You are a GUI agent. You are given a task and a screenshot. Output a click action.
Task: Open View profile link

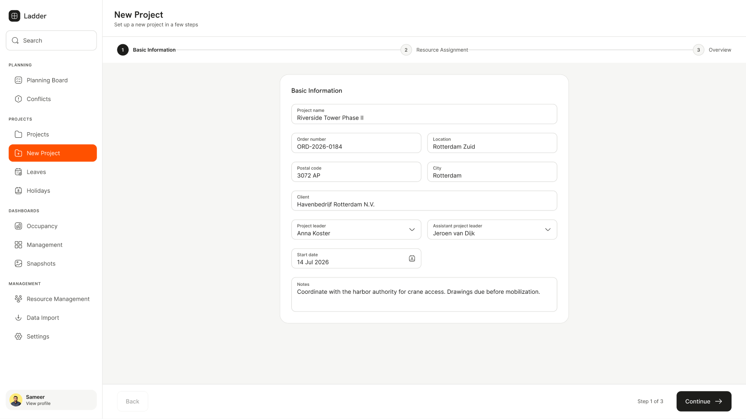click(x=38, y=404)
